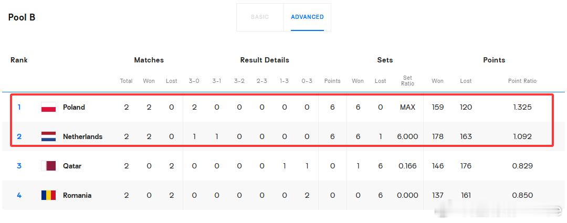Click Poland's MAX set ratio value
The height and width of the screenshot is (223, 567).
[407, 107]
